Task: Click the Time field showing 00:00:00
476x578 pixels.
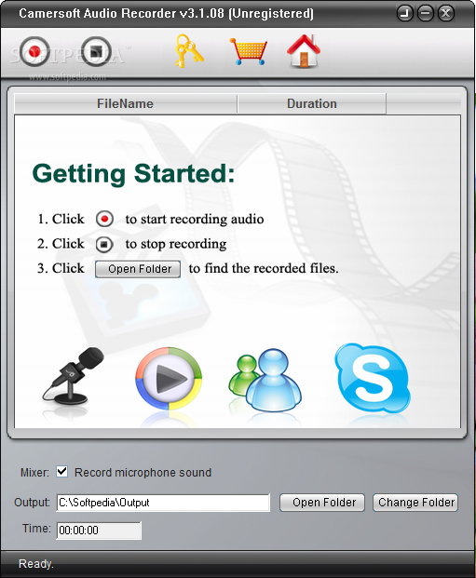Action: (99, 531)
